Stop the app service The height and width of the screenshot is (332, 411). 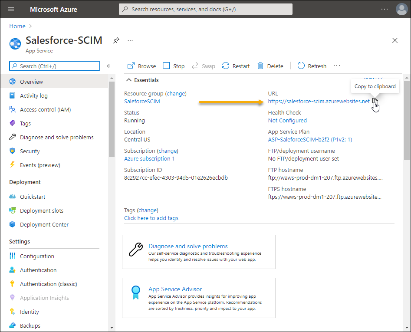click(174, 66)
